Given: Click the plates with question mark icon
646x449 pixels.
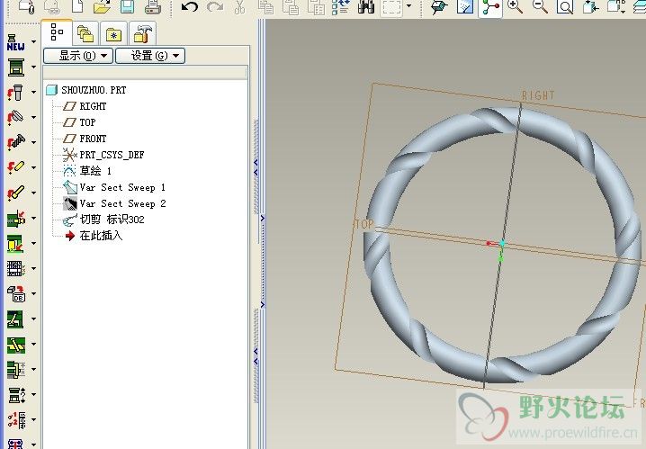Looking at the screenshot, I should click(16, 395).
